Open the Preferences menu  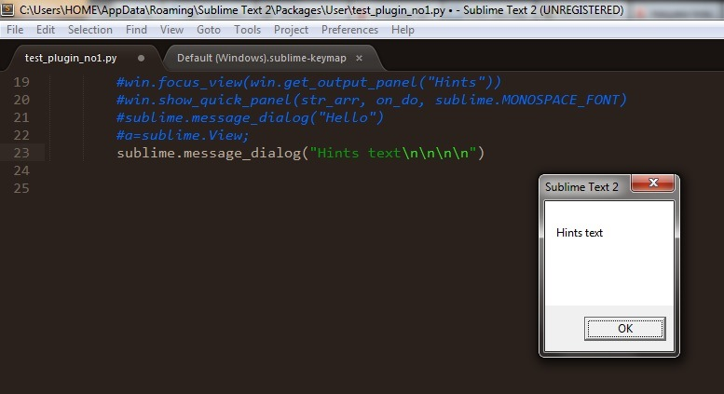pos(349,30)
